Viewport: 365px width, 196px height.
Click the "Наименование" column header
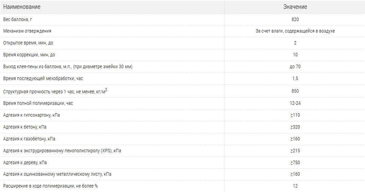click(22, 7)
